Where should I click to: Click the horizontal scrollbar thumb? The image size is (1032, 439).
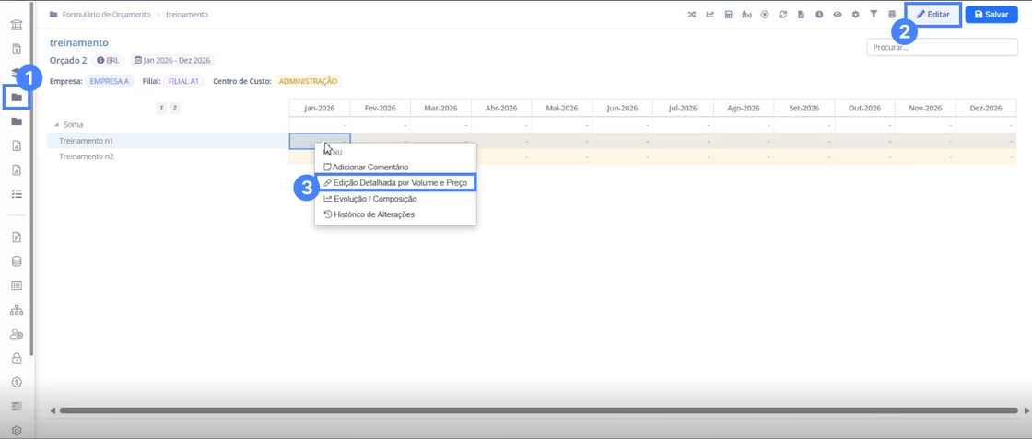click(x=538, y=410)
